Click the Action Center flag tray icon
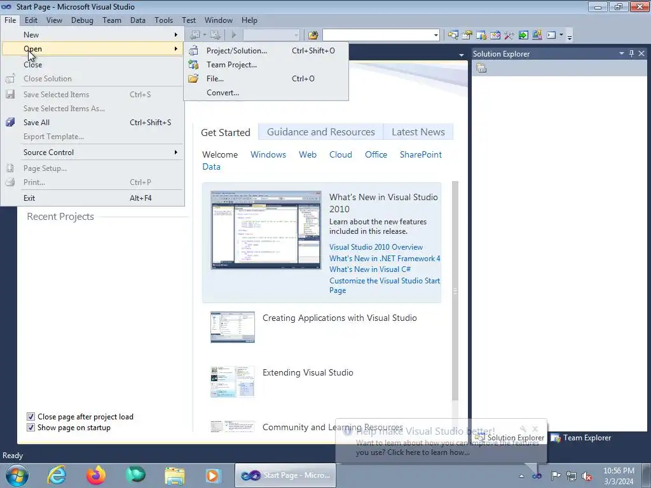The image size is (651, 488). coord(556,475)
